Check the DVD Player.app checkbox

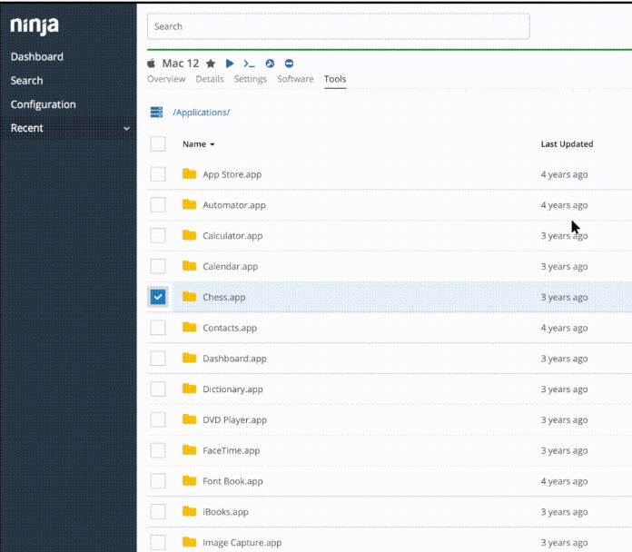tap(158, 419)
